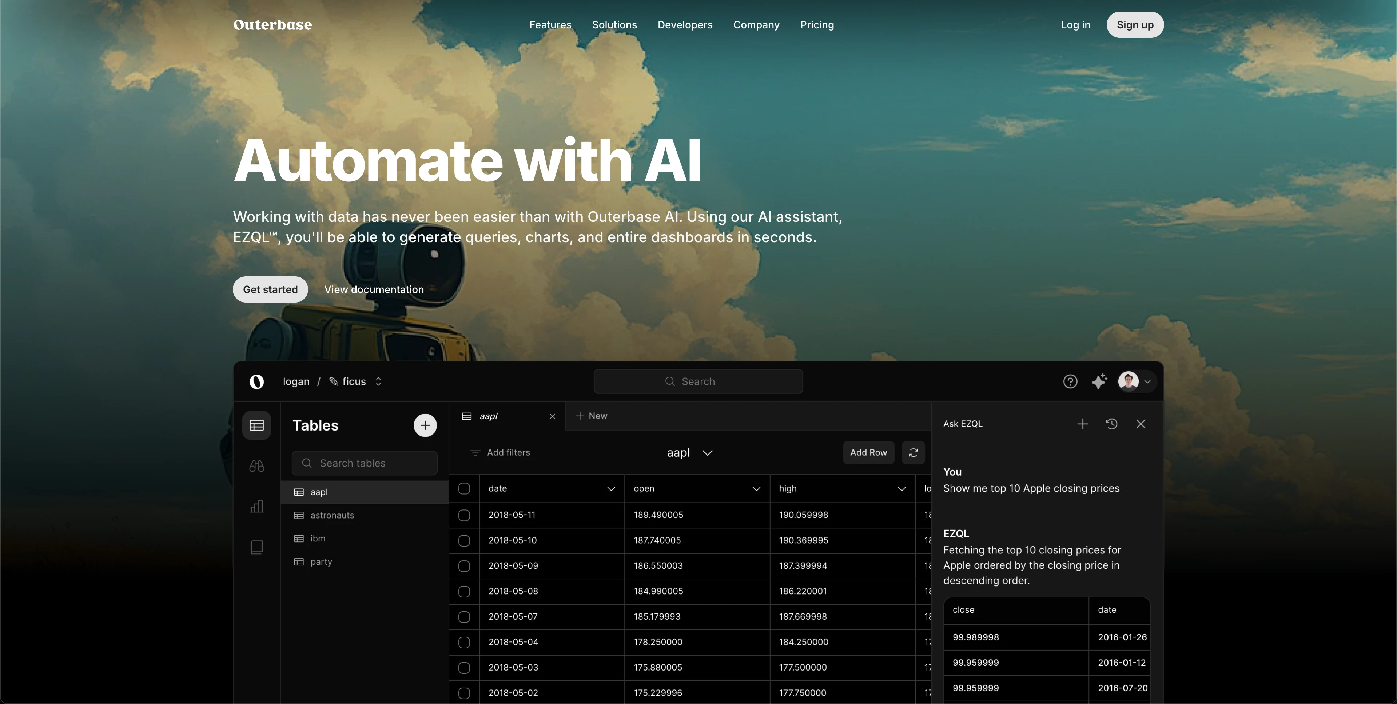
Task: Open the bar chart sidebar icon
Action: [x=256, y=507]
